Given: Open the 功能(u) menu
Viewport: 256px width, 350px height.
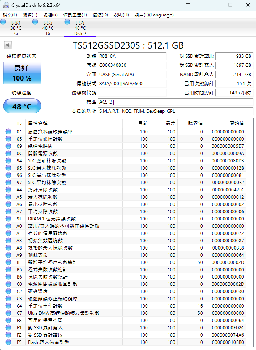Looking at the screenshot, I should point(50,15).
